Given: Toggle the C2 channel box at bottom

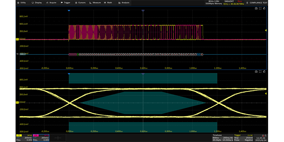Looking at the screenshot, I should 41,138.
